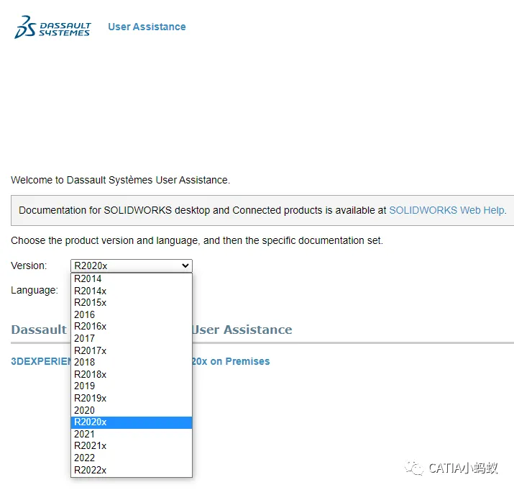Select R2017x from the version list
Viewport: 514px width, 490px height.
click(131, 350)
